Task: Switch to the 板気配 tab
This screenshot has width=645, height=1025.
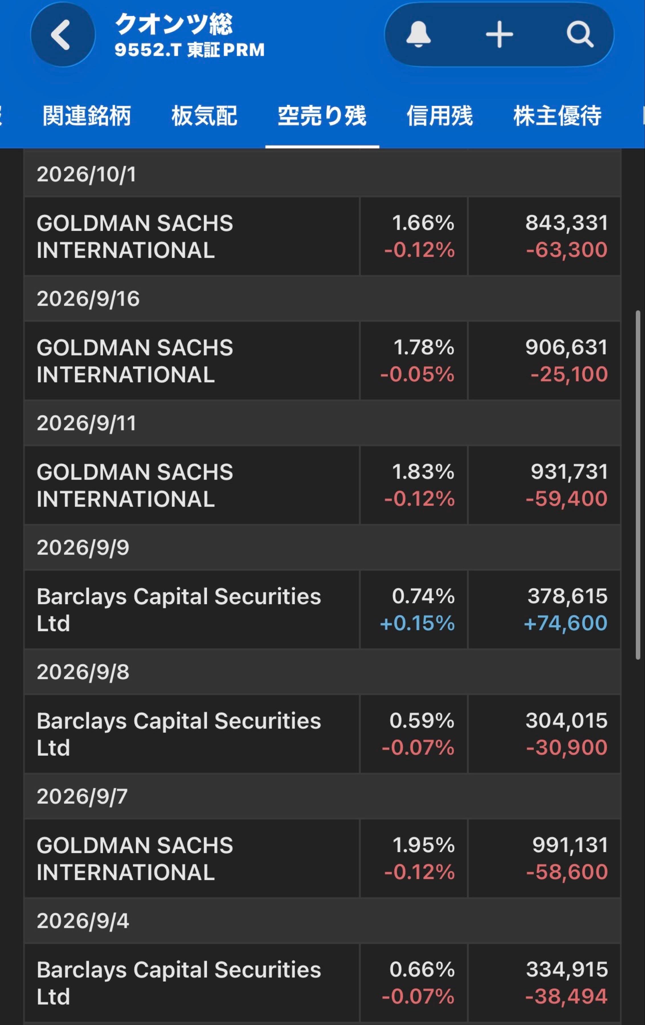Action: (x=204, y=115)
